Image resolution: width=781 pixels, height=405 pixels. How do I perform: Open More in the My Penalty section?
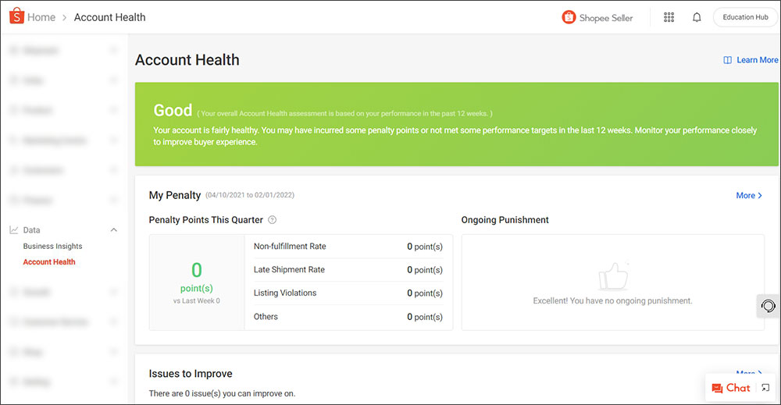point(749,196)
